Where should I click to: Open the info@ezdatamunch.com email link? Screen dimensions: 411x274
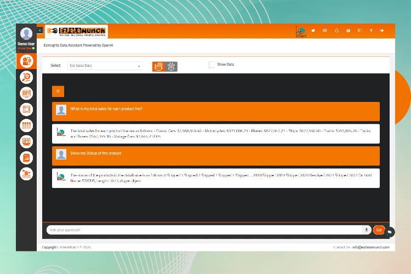pyautogui.click(x=371, y=247)
